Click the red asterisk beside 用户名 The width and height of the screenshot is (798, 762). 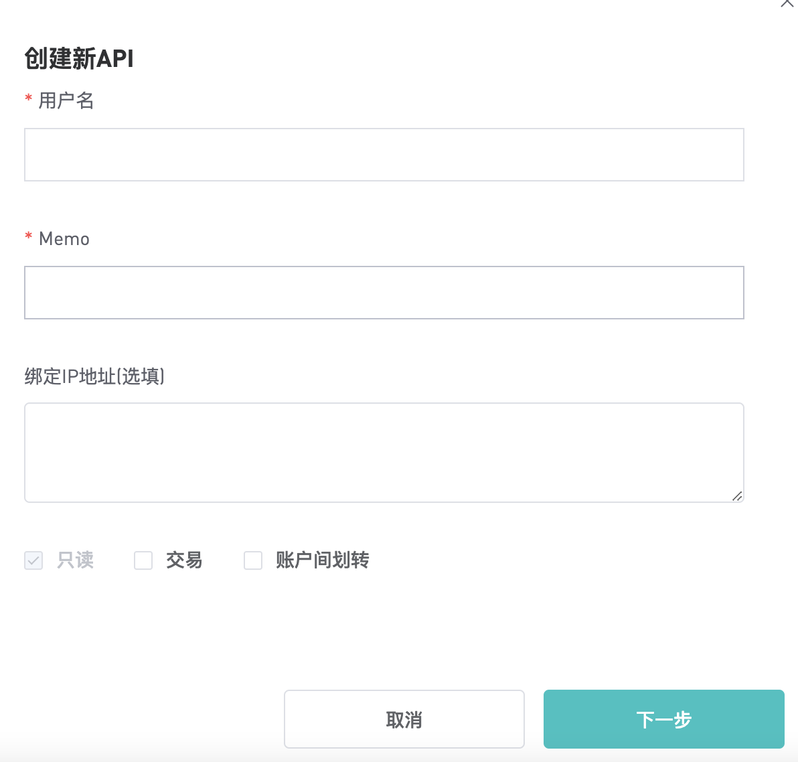pyautogui.click(x=29, y=98)
